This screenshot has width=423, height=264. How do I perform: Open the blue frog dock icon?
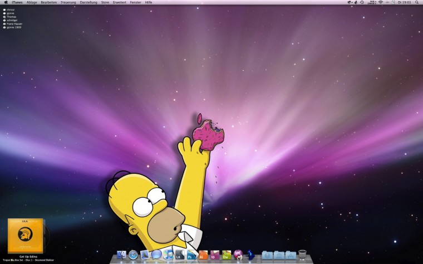tap(250, 255)
